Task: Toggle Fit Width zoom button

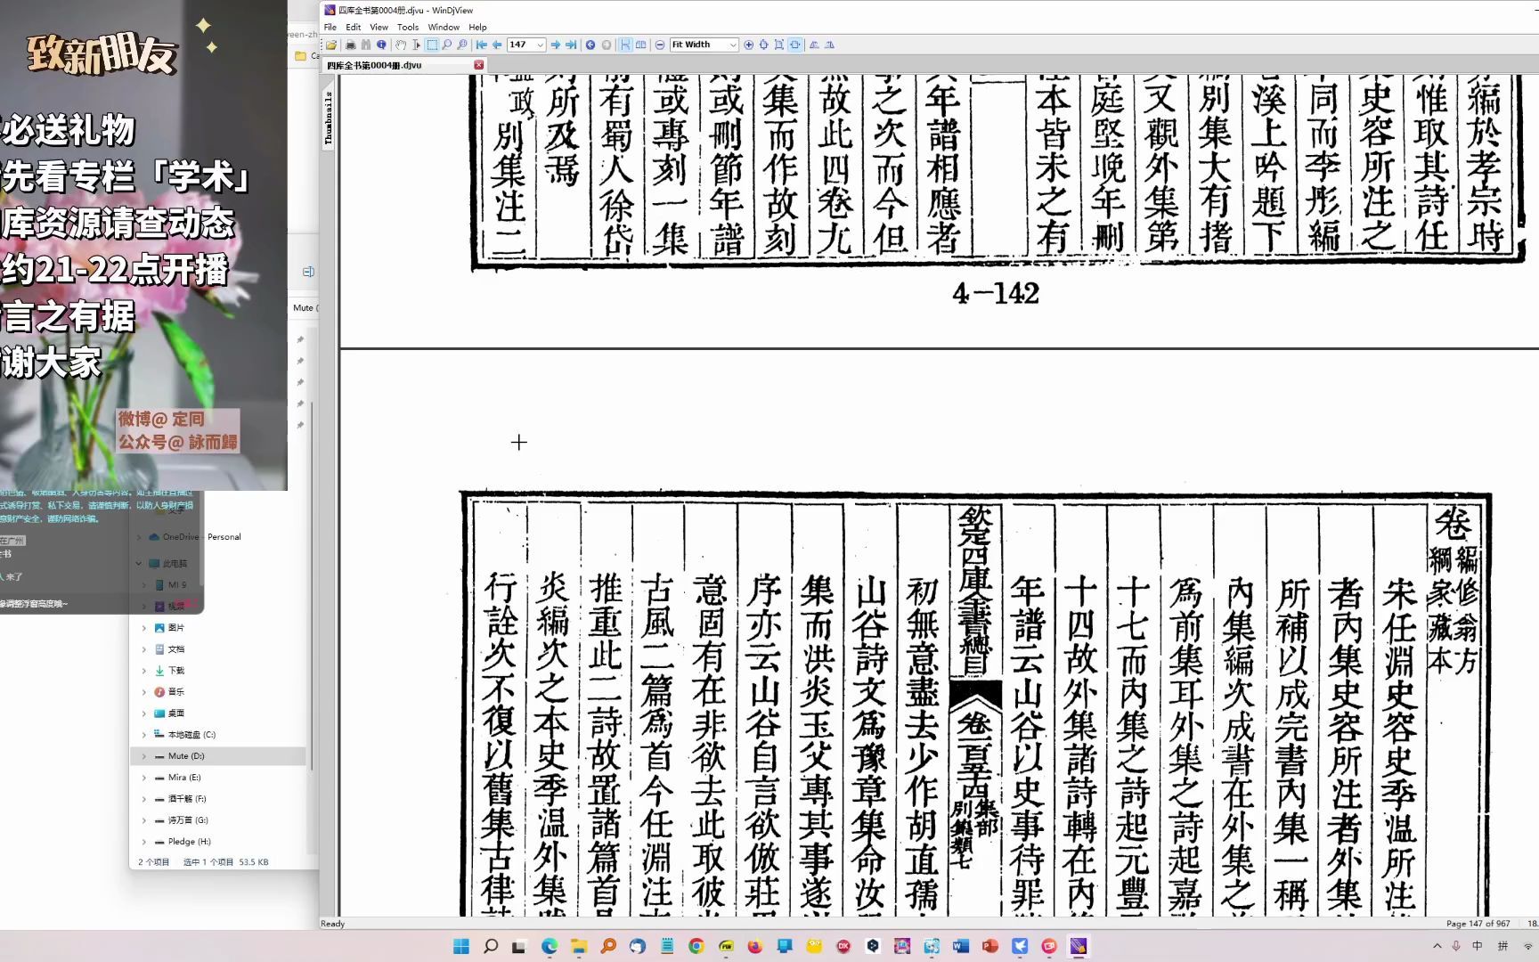Action: click(794, 45)
